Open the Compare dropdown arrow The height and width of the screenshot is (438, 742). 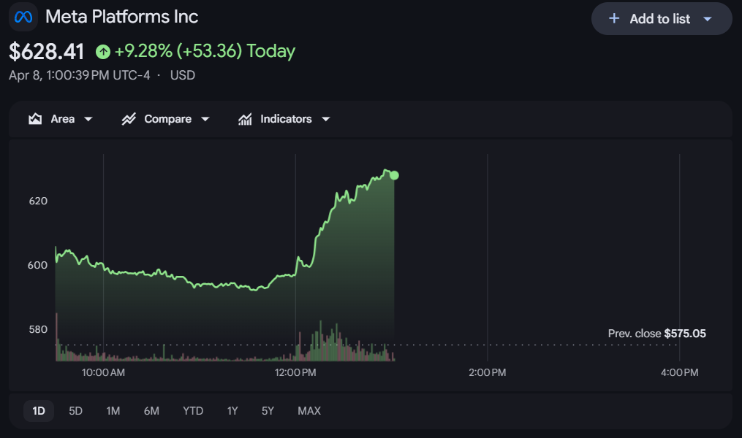[x=205, y=119]
